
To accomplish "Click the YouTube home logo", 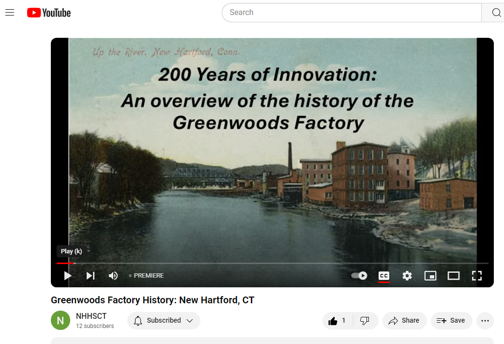I will point(49,13).
